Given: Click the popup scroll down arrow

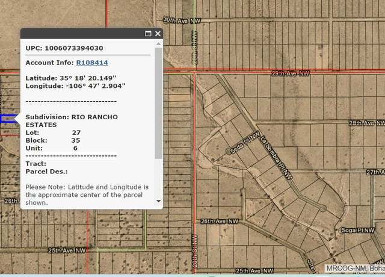Looking at the screenshot, I should tap(159, 201).
